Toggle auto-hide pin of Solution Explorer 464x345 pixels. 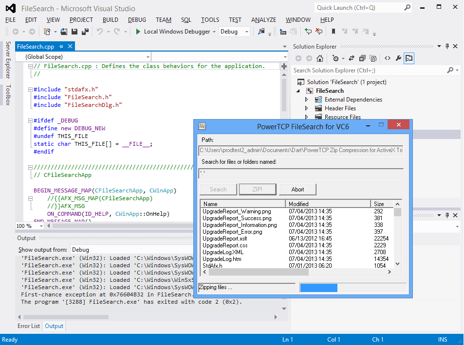tap(447, 46)
